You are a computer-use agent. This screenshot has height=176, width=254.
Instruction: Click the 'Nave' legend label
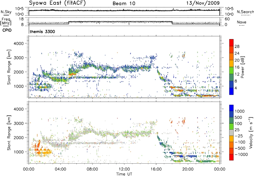click(x=242, y=22)
